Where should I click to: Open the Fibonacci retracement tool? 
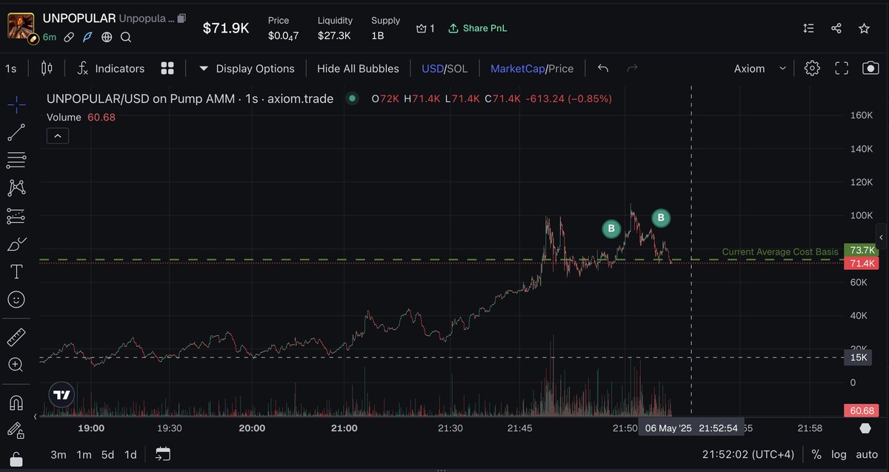pos(16,160)
